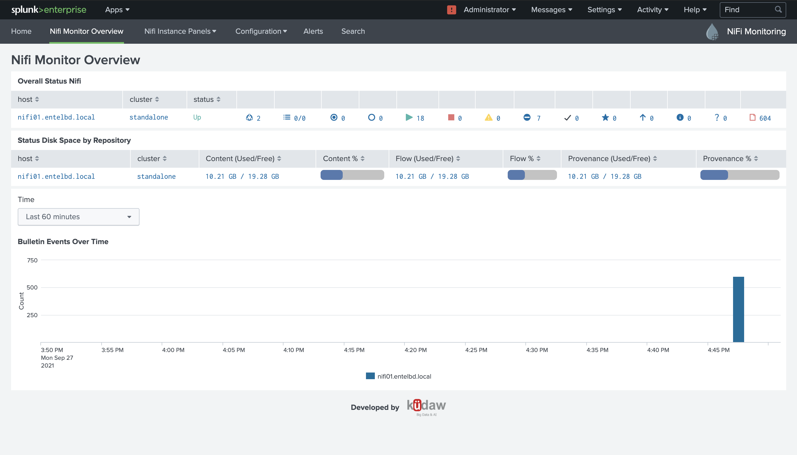The width and height of the screenshot is (797, 455).
Task: Click the locally modified star icon
Action: tap(605, 118)
